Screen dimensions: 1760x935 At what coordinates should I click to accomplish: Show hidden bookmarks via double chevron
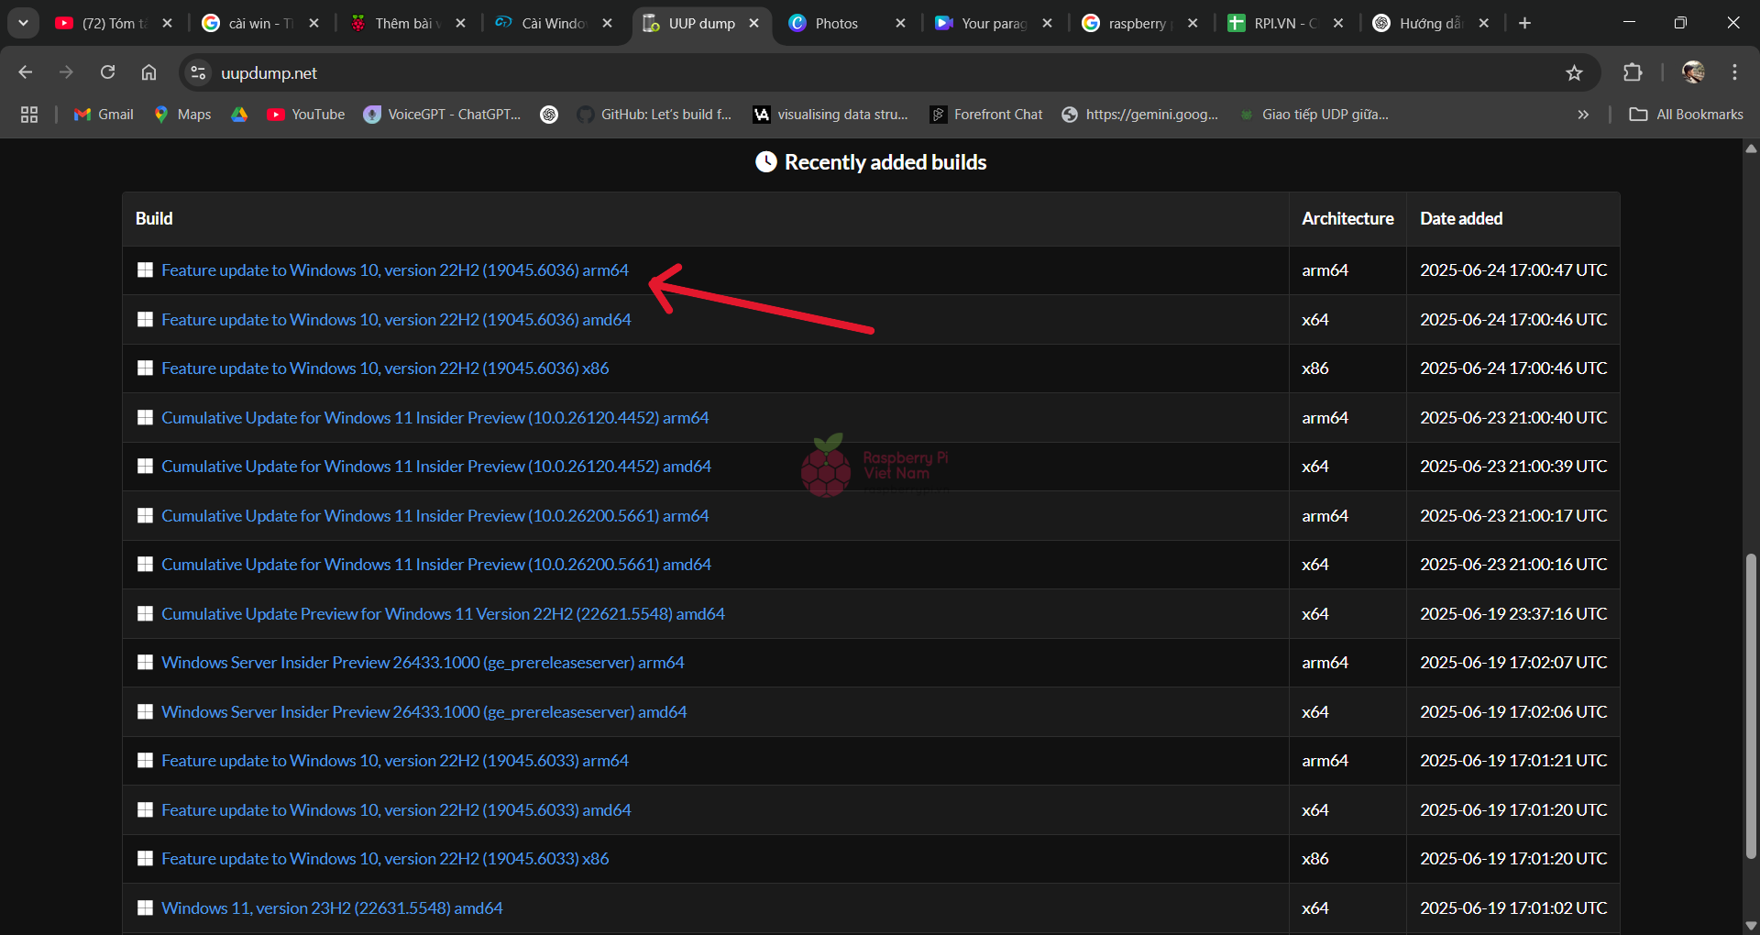click(1583, 115)
